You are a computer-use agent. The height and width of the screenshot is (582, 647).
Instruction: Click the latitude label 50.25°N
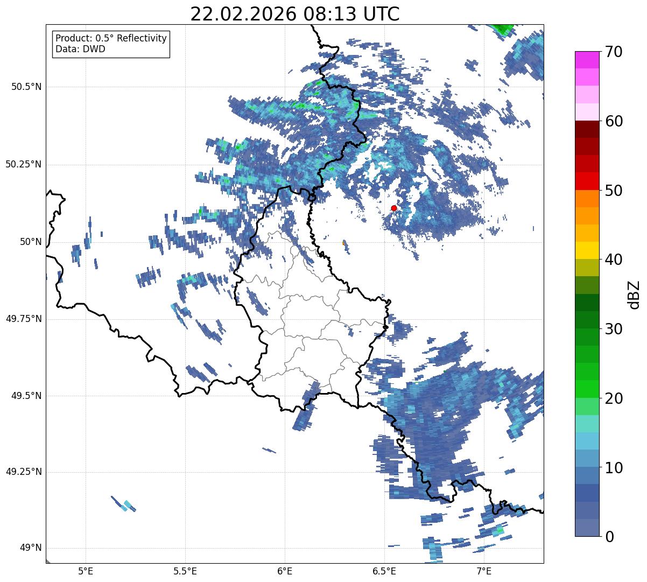pyautogui.click(x=23, y=164)
